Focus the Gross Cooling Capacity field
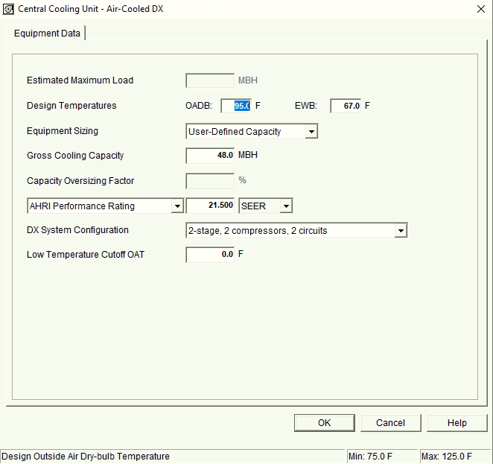Image resolution: width=493 pixels, height=464 pixels. pyautogui.click(x=210, y=156)
